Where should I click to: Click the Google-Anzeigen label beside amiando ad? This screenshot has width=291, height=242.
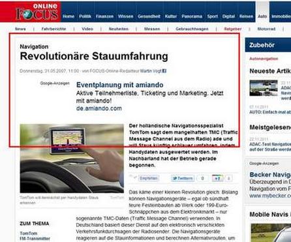(55, 83)
